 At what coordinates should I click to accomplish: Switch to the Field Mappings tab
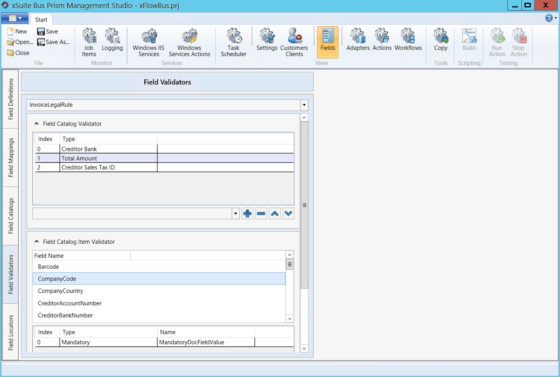(11, 158)
